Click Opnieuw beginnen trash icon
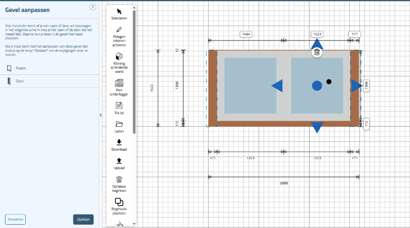This screenshot has height=228, width=410. click(x=119, y=179)
